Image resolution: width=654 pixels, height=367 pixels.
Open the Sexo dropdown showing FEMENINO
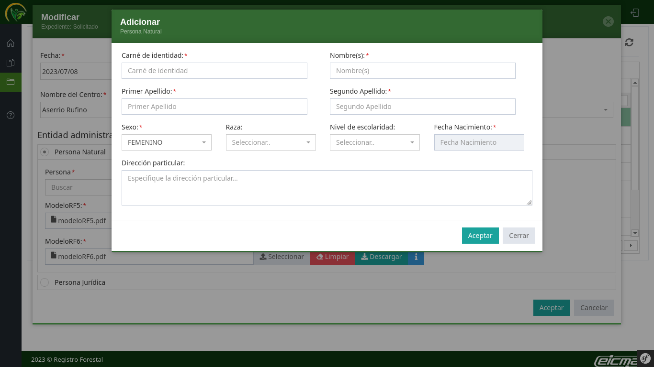coord(166,142)
